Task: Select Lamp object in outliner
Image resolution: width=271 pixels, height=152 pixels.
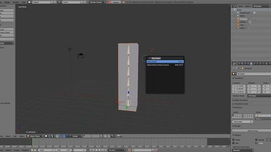Action: pyautogui.click(x=242, y=28)
